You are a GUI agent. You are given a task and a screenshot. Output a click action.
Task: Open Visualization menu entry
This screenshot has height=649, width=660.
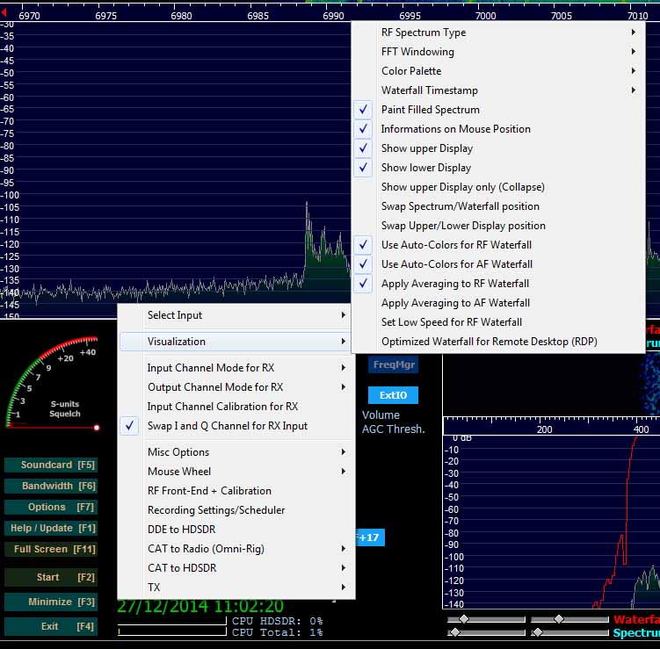pos(236,342)
